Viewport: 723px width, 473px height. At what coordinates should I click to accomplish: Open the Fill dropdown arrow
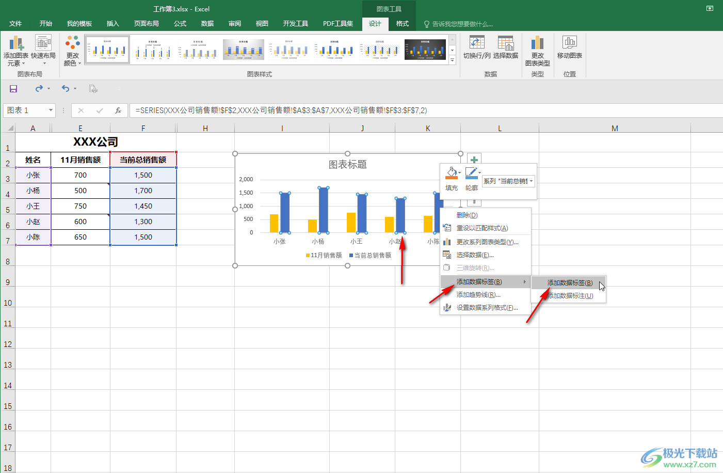[459, 173]
